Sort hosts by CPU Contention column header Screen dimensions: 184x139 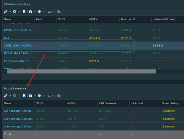click(x=108, y=103)
